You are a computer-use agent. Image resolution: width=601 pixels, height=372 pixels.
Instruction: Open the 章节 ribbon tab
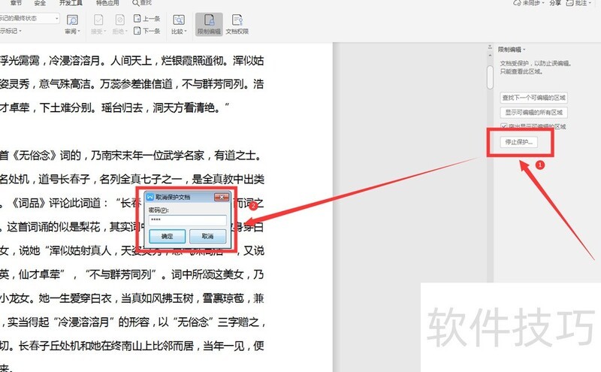tap(16, 3)
